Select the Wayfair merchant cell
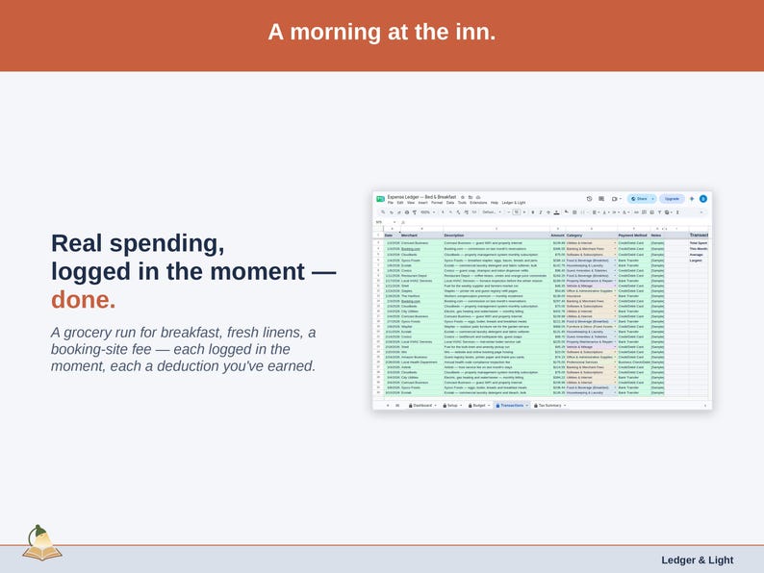764x573 pixels. click(x=421, y=327)
